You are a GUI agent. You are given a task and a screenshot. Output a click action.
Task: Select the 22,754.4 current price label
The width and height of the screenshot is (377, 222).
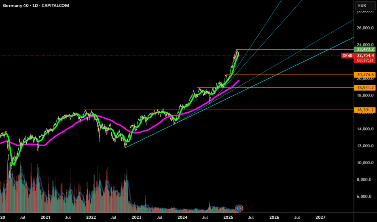365,55
